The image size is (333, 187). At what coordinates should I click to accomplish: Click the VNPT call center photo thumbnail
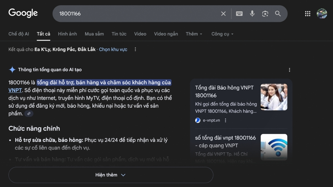tap(274, 97)
